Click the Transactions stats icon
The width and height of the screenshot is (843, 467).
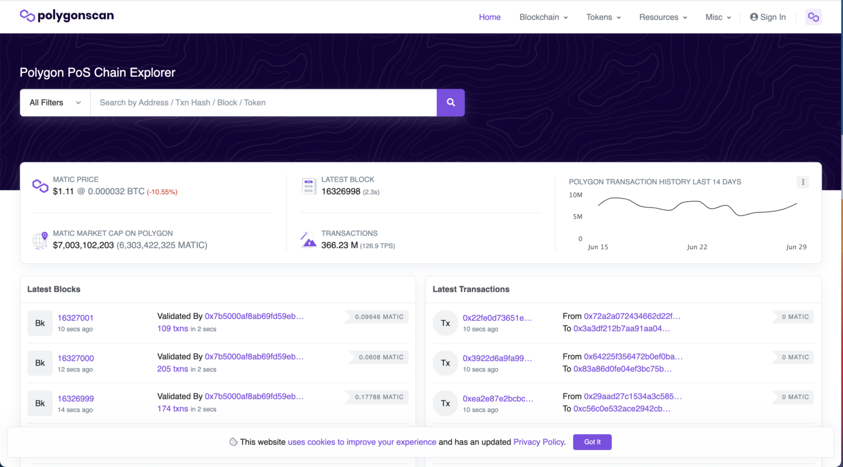(308, 240)
